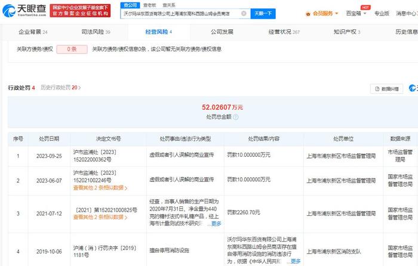Screen dimensions: 418x266
Task: Click 更多 in row 4 penalty result
Action: coord(296,261)
